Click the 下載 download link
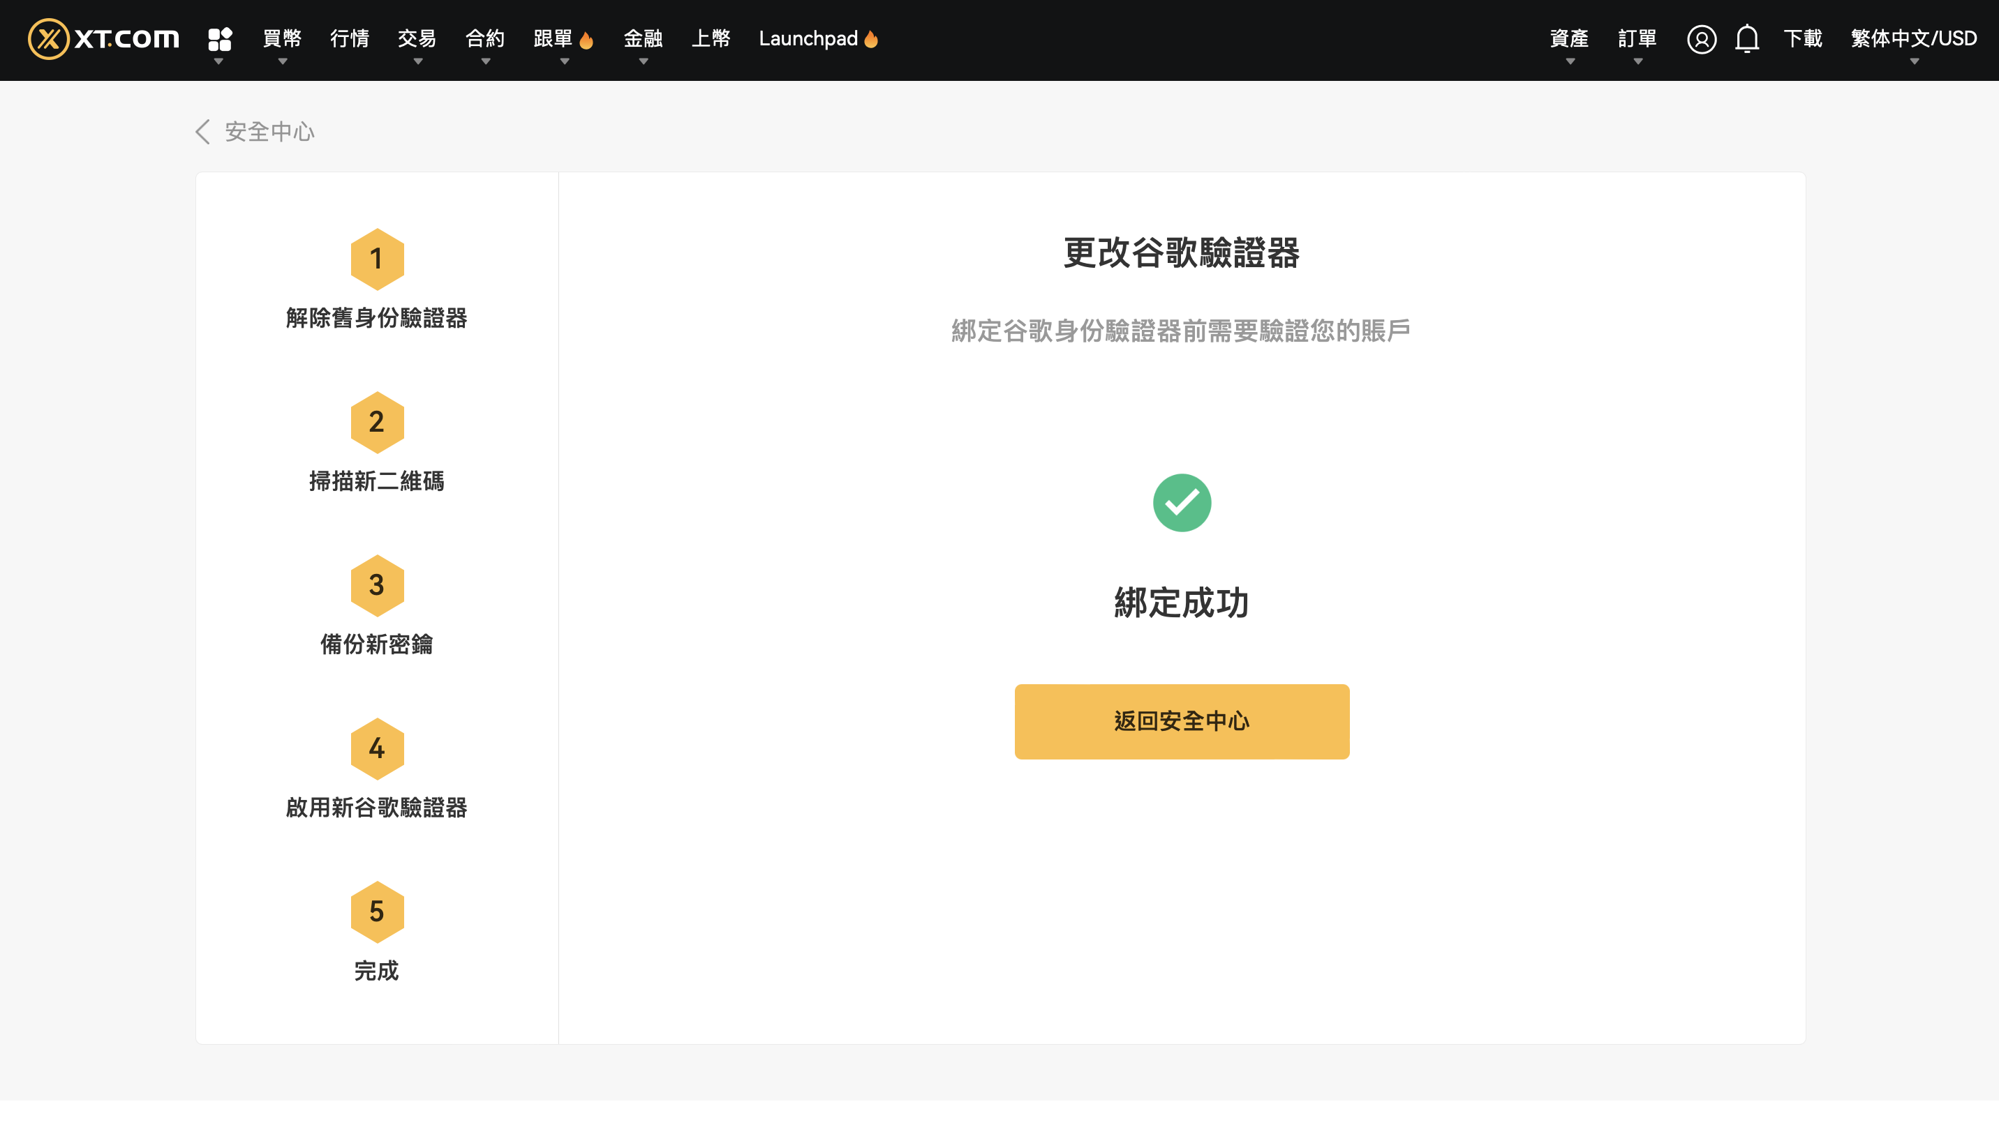This screenshot has width=1999, height=1141. (x=1802, y=38)
